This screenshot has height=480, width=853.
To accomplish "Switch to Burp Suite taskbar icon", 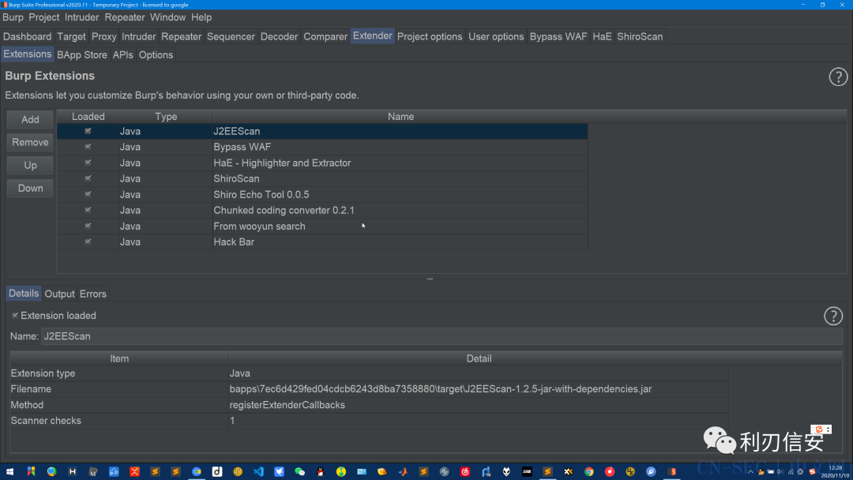I will [672, 471].
